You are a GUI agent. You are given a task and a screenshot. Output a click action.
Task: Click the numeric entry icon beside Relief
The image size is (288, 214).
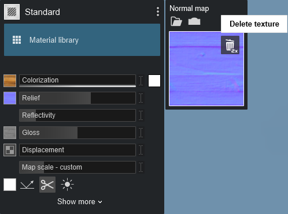[x=141, y=98]
